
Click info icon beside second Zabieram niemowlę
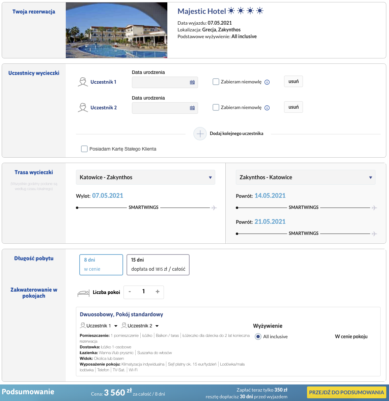[267, 108]
